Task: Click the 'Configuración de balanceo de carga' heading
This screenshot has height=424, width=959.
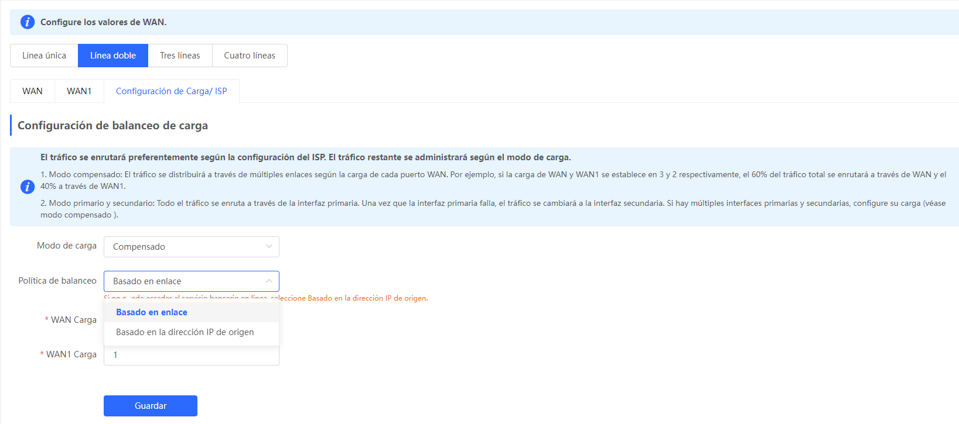Action: [x=112, y=125]
